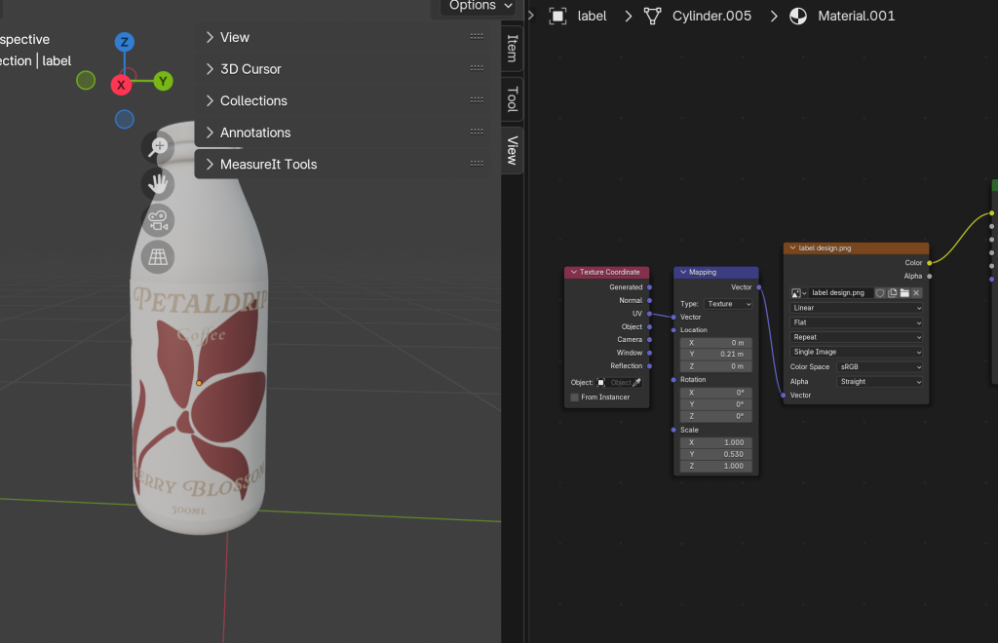Unlink the image with the X icon
This screenshot has width=998, height=643.
916,292
